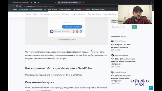This screenshot has width=162, height=91.
Task: Expand the Email маркетинг dropdown
Action: coord(46,14)
